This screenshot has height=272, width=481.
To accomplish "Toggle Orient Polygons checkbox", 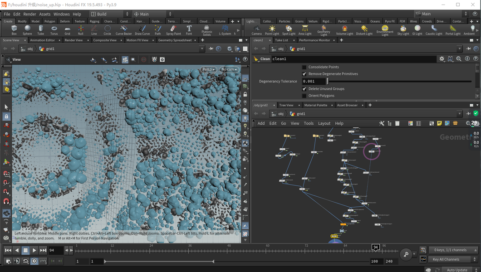I will point(304,96).
